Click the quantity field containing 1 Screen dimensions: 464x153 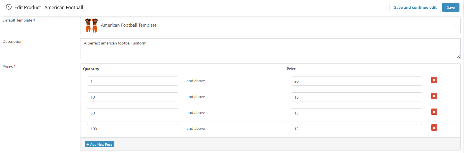point(132,81)
